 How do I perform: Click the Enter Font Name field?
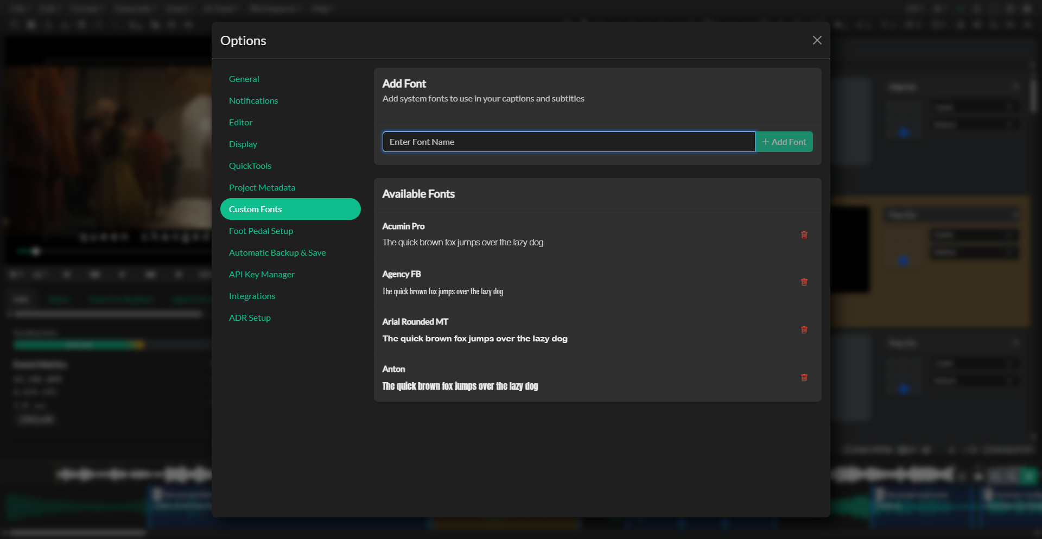tap(568, 142)
